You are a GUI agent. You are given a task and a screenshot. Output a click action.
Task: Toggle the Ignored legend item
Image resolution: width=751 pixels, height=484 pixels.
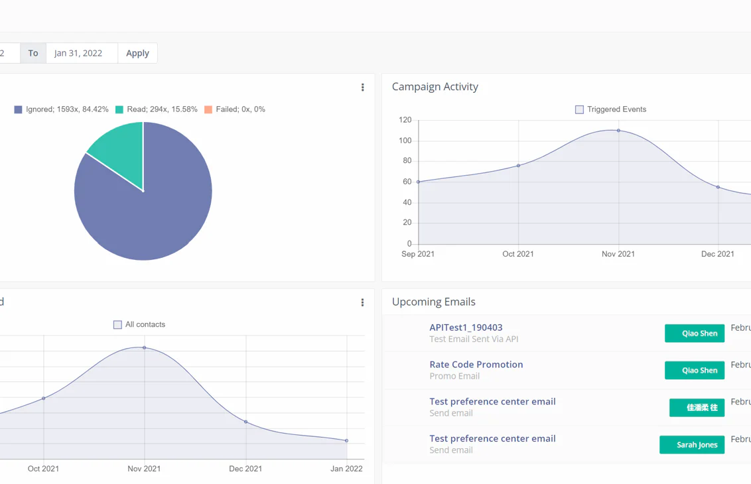click(61, 109)
